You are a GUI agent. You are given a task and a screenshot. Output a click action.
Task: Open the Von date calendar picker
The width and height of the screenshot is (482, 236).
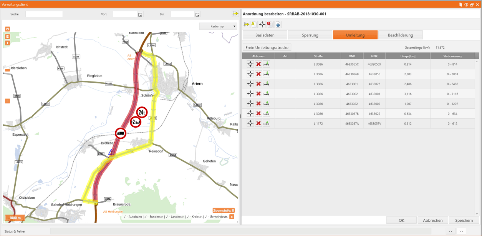pyautogui.click(x=140, y=14)
